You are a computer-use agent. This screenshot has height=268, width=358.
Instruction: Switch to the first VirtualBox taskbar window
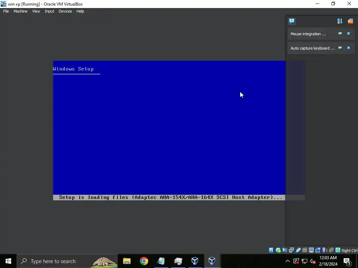(x=195, y=261)
